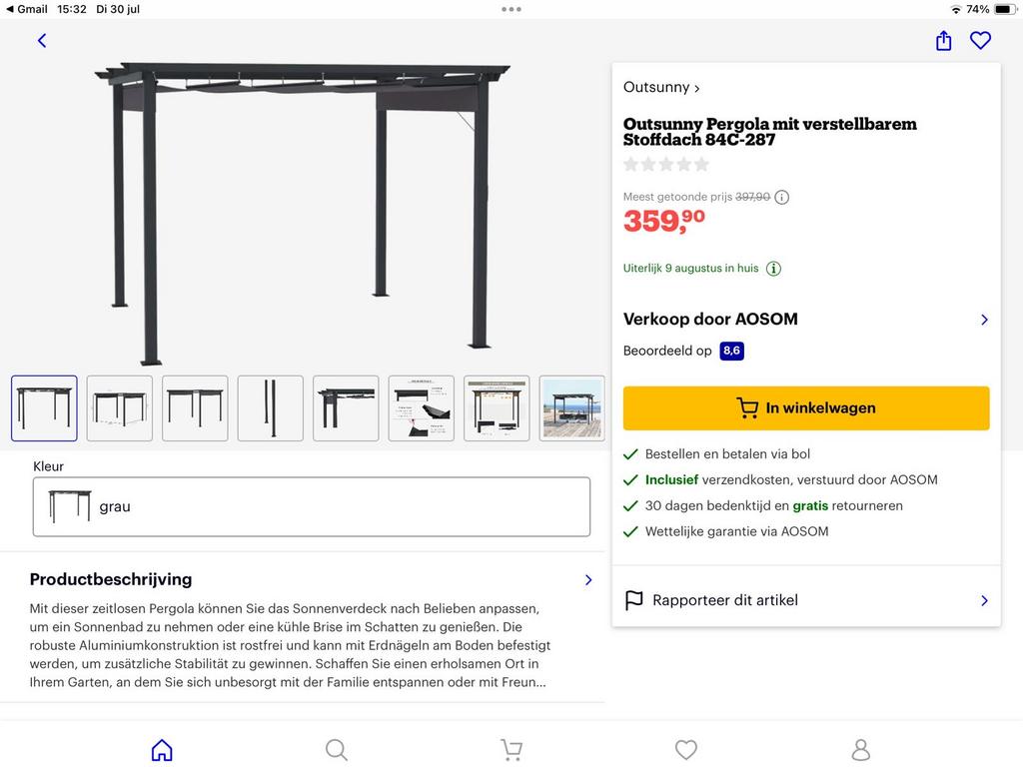Screen dimensions: 1023x767
Task: Show delivery info next to 'Uiterlijk 9 augustus'
Action: coord(774,268)
